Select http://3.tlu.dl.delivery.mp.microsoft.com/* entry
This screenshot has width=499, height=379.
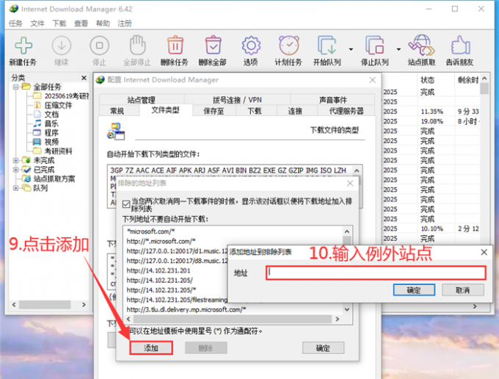(x=186, y=309)
